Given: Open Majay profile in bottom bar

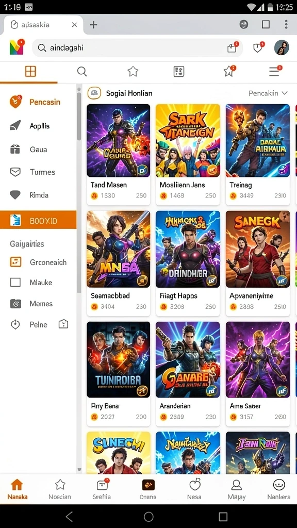Looking at the screenshot, I should (236, 489).
